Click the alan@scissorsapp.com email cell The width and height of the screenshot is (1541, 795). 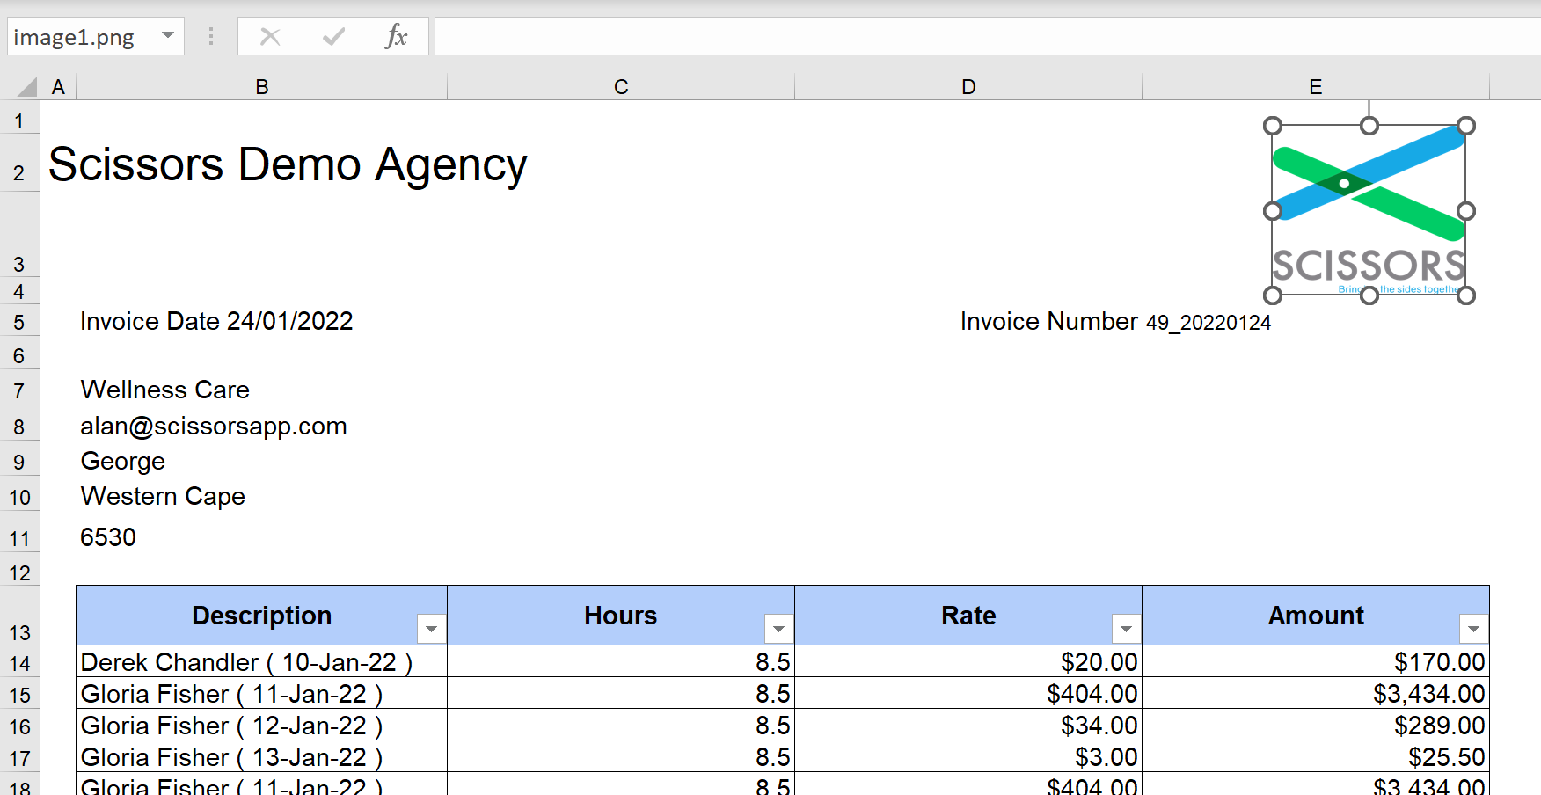(x=214, y=427)
